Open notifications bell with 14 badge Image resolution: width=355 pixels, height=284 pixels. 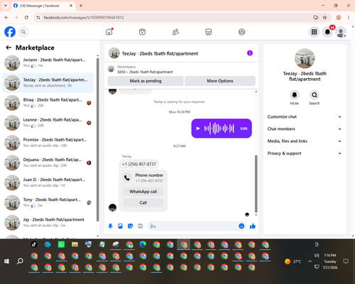pos(327,32)
